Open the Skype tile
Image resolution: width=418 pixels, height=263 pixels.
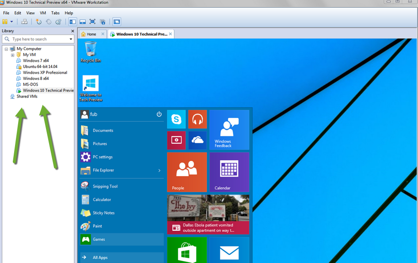coord(176,119)
